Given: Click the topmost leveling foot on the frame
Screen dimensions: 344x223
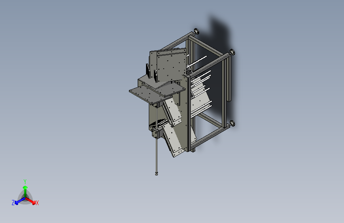Looking at the screenshot, I should pyautogui.click(x=196, y=31).
